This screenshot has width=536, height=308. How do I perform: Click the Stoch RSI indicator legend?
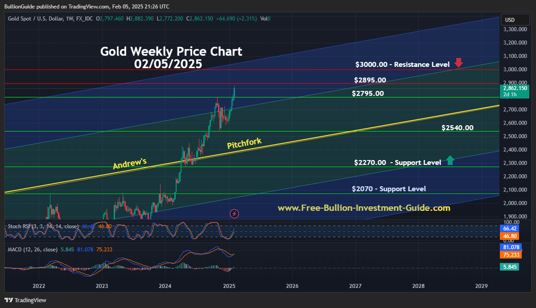pyautogui.click(x=44, y=226)
